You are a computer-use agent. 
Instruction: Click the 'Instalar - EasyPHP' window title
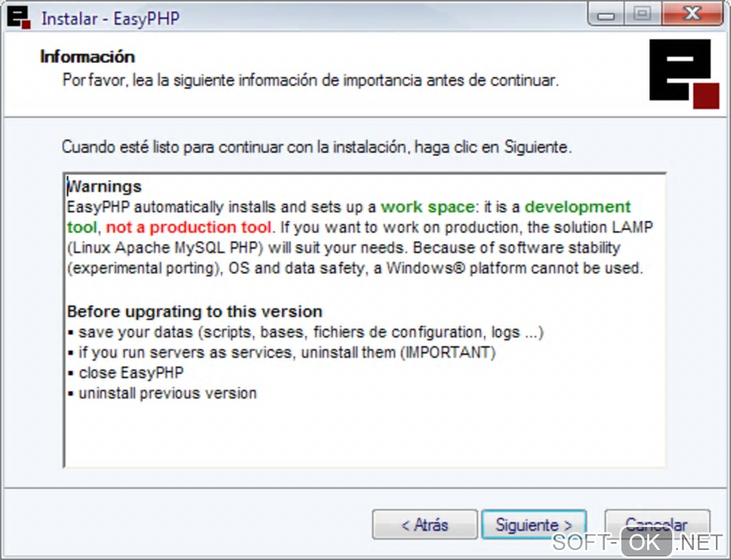[110, 19]
